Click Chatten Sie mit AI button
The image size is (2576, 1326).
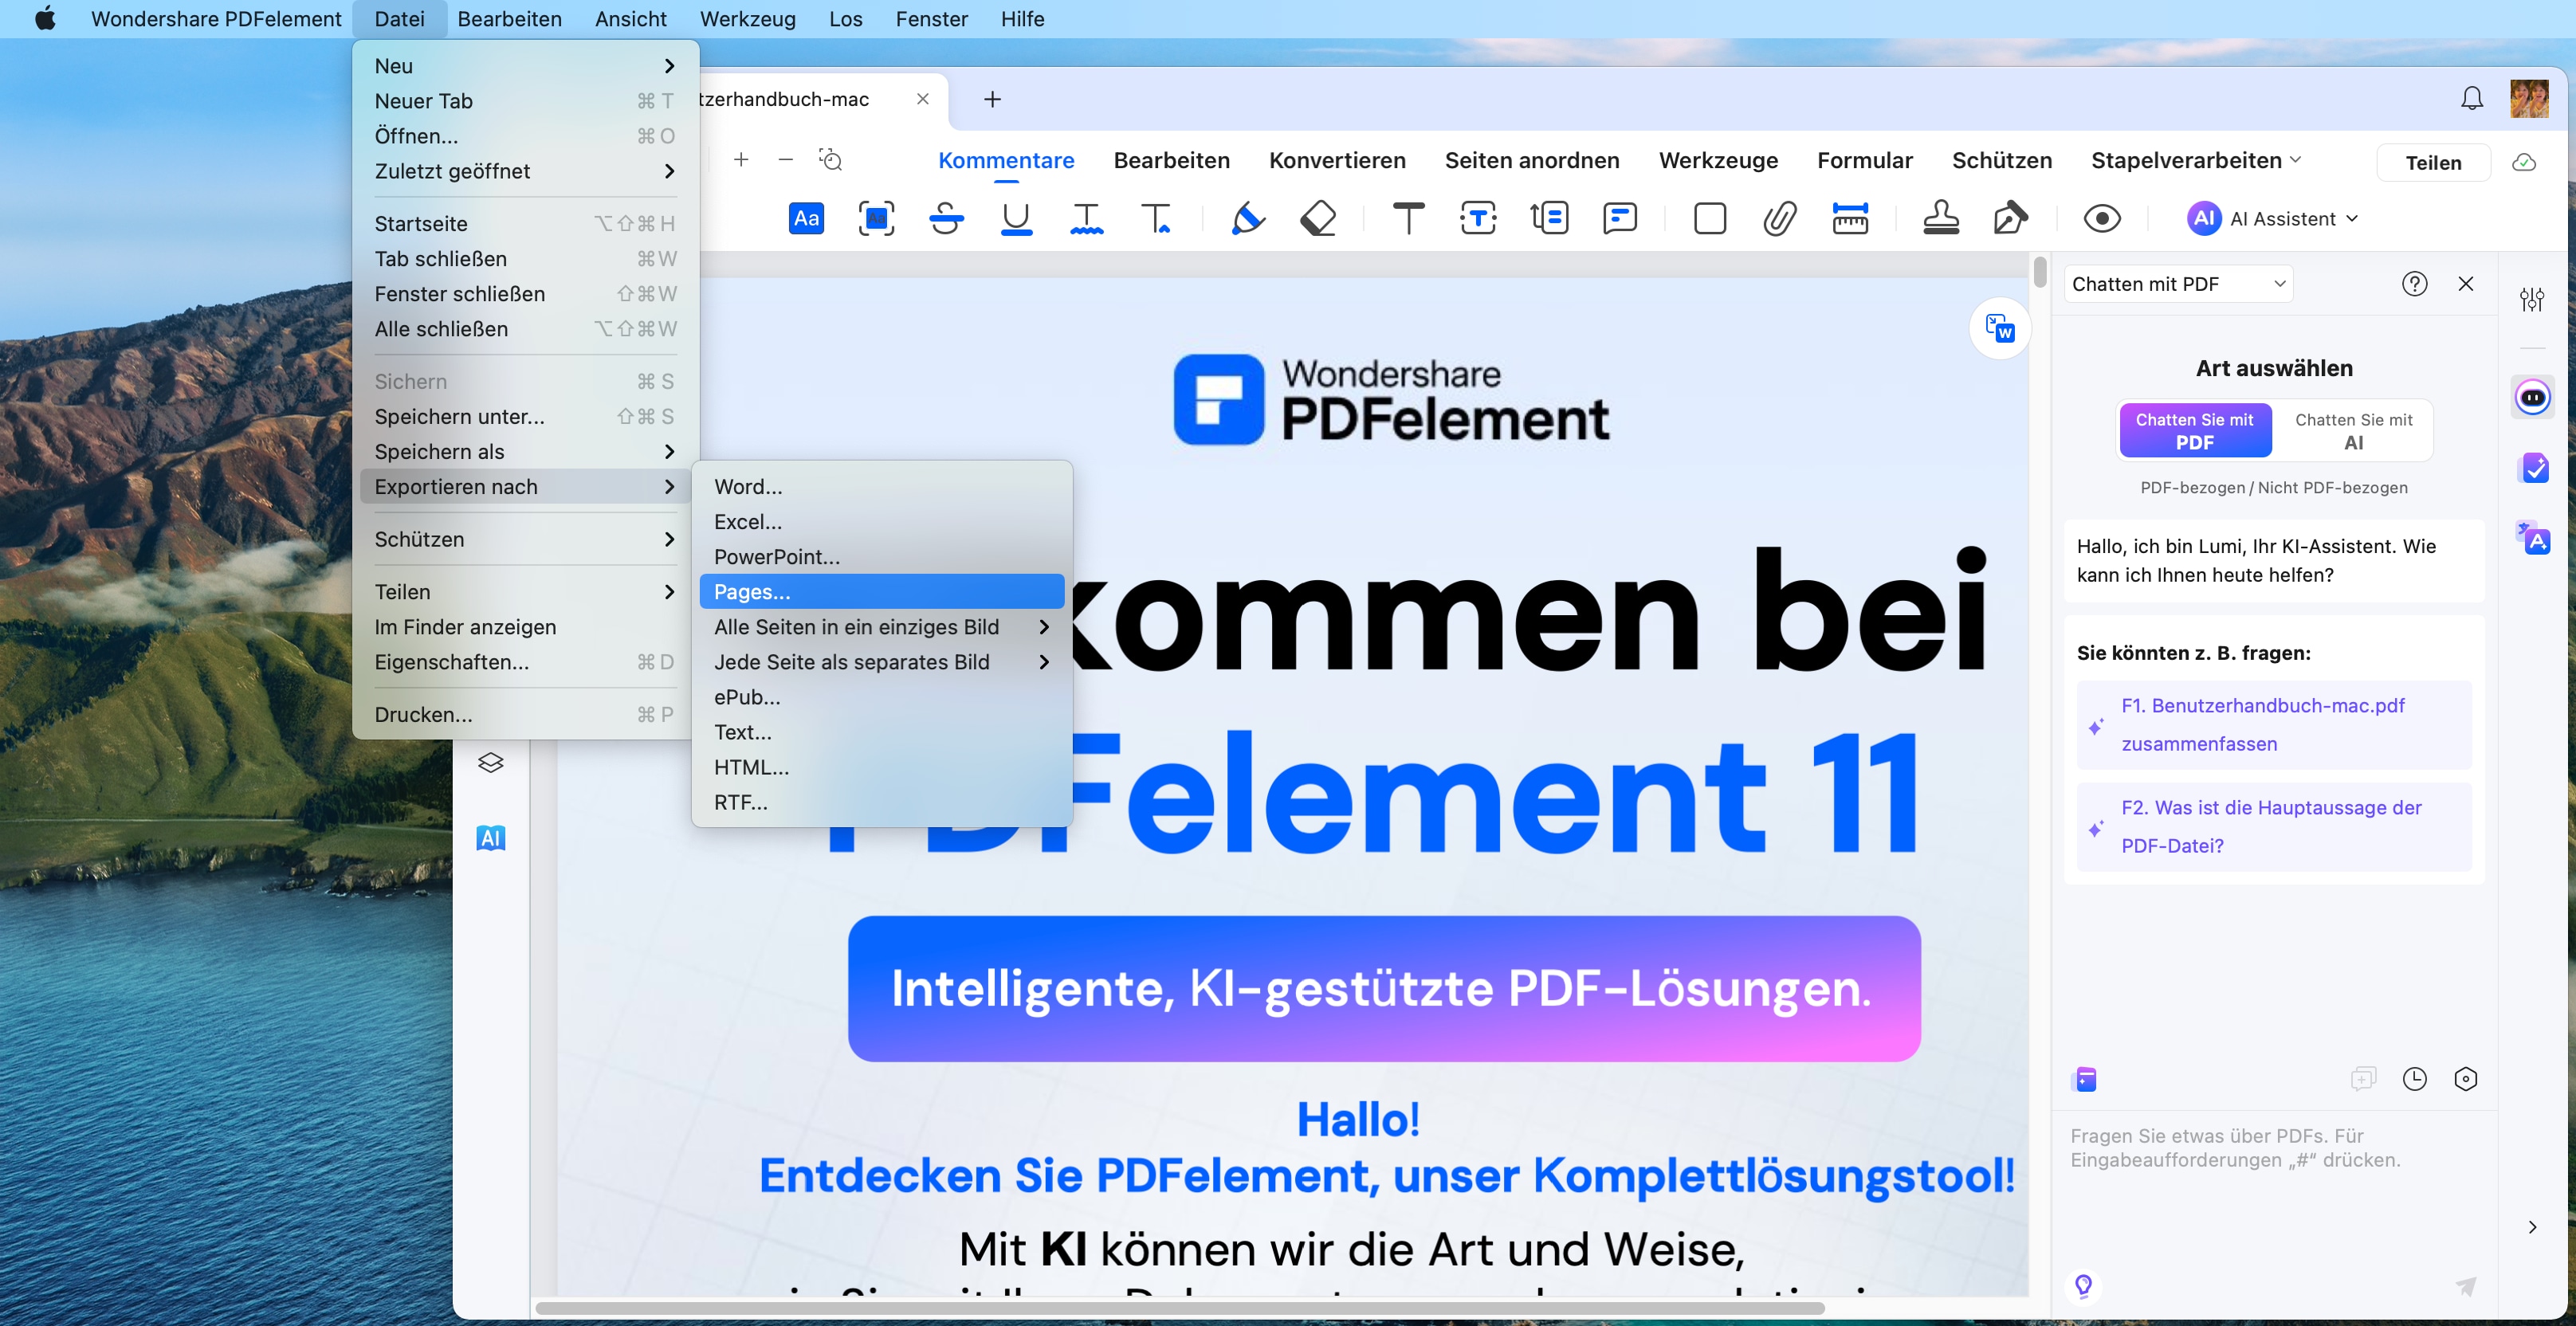click(2353, 430)
